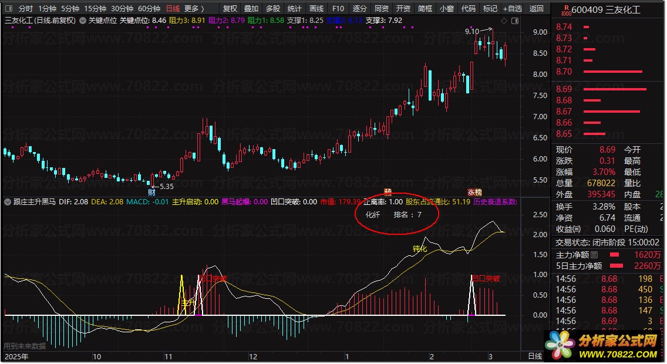Viewport: 667px width, 364px height.
Task: Select the 日线 daily period tab
Action: (173, 8)
